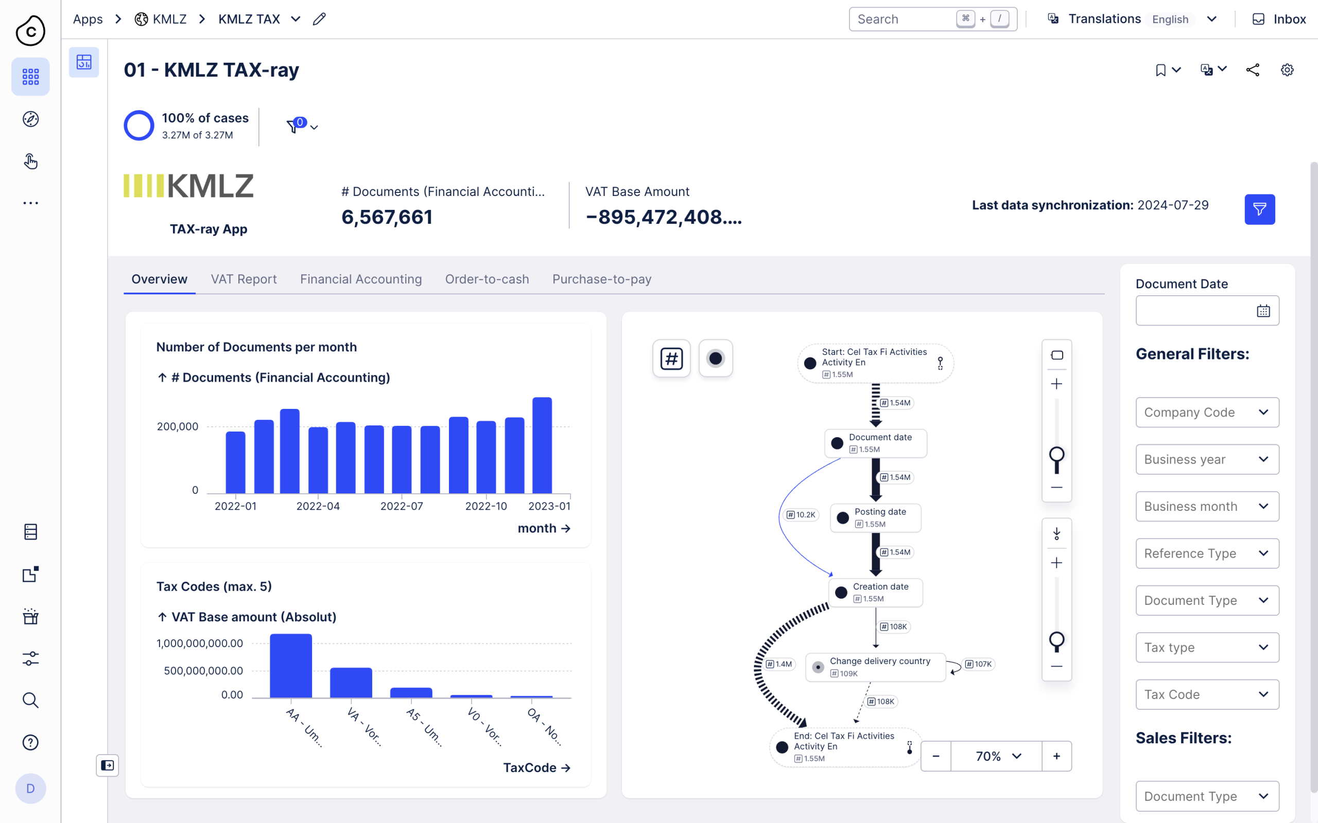Image resolution: width=1318 pixels, height=823 pixels.
Task: Click the Posting date process node
Action: pyautogui.click(x=875, y=517)
